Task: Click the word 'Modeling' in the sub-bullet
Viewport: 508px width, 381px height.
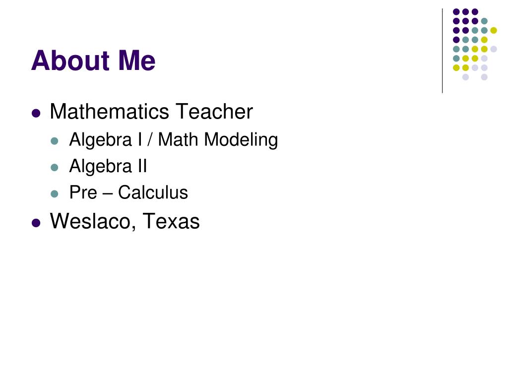Action: 241,139
